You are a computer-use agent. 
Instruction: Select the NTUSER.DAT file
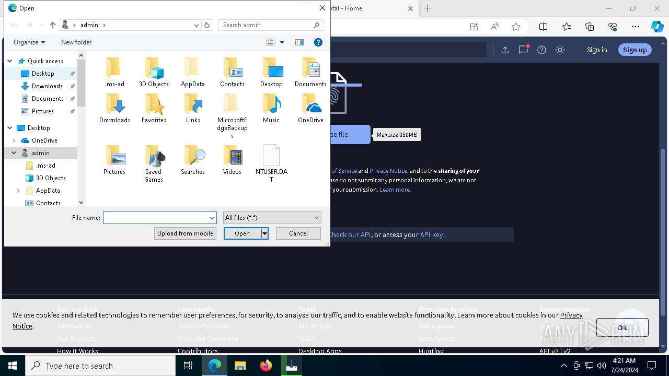(x=271, y=164)
